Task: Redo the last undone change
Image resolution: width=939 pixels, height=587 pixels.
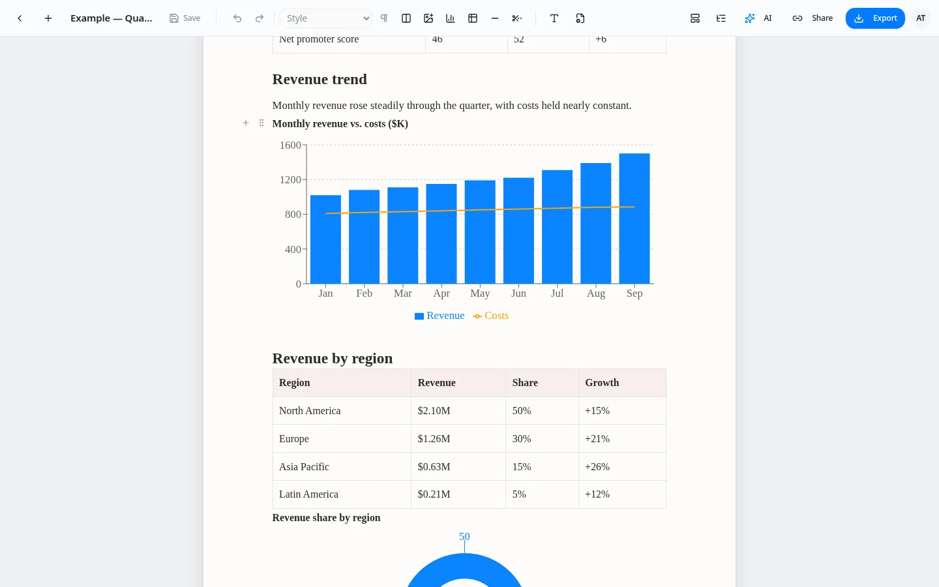Action: pyautogui.click(x=260, y=18)
